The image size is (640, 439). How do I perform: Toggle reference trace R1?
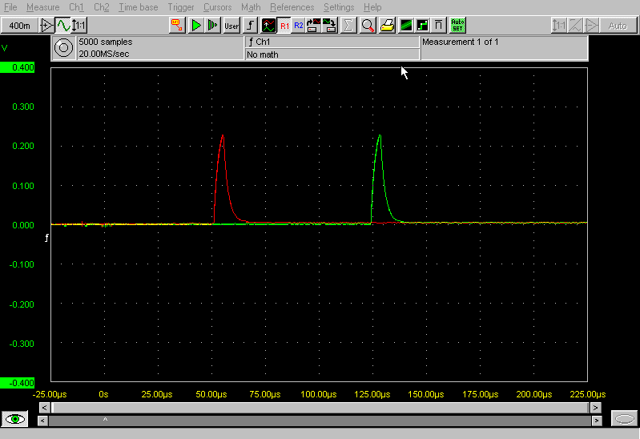coord(284,26)
